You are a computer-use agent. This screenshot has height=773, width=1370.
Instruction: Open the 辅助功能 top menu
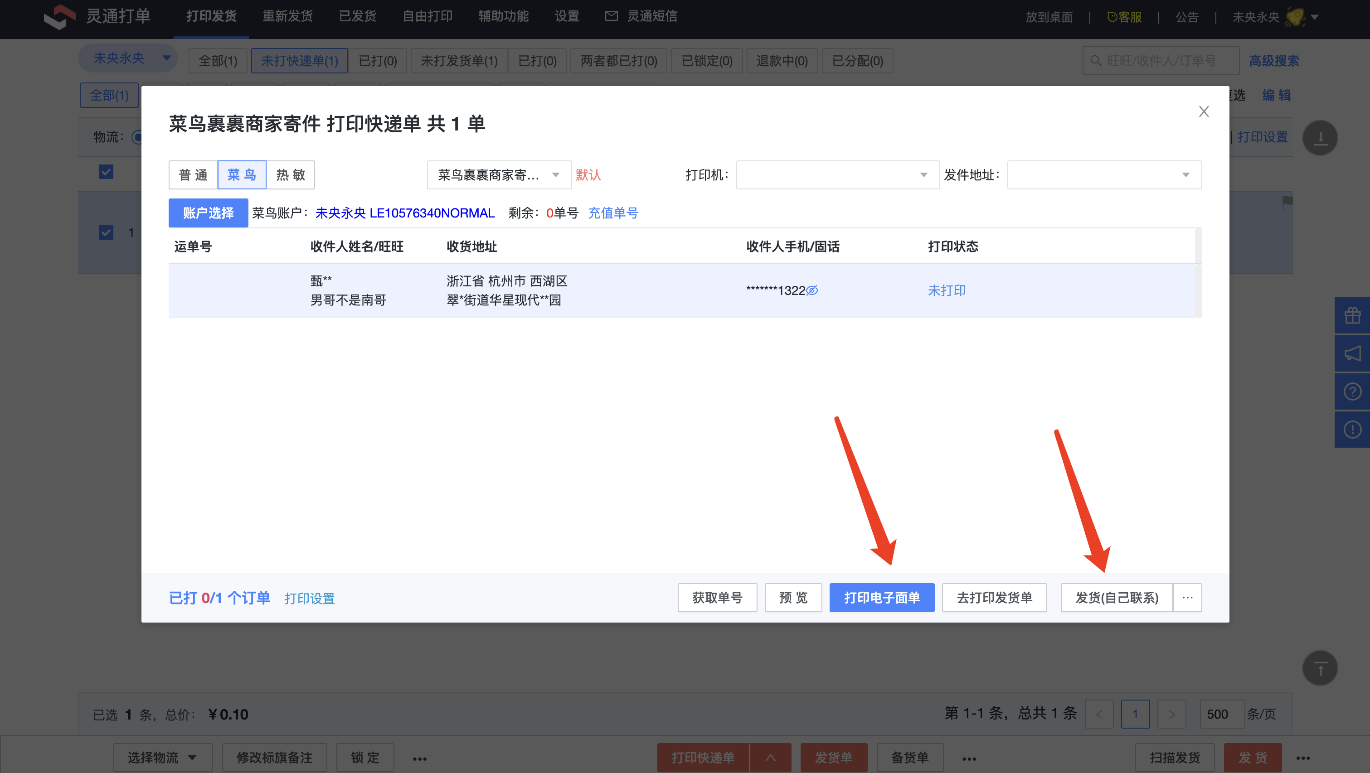pyautogui.click(x=504, y=16)
